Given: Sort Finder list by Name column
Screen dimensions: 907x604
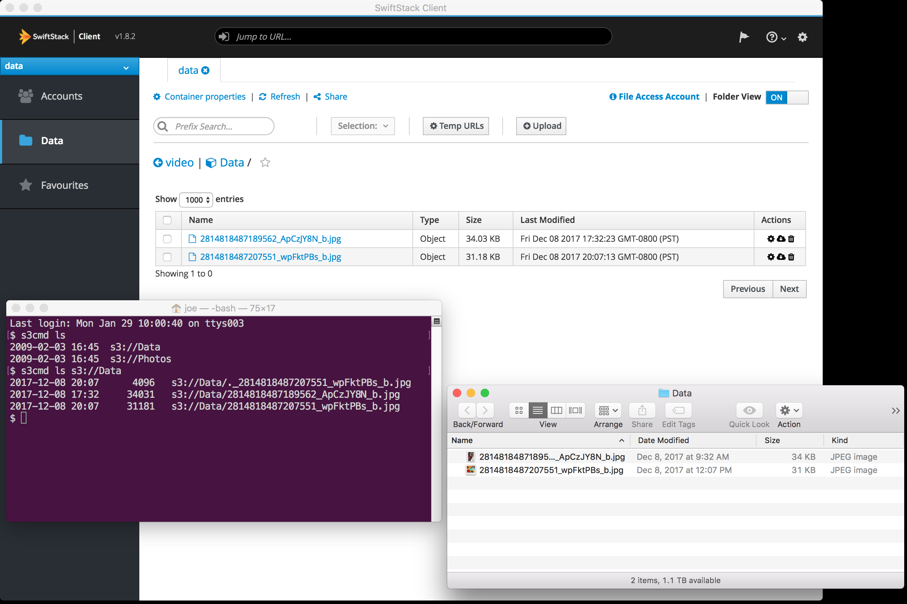Looking at the screenshot, I should click(x=538, y=440).
